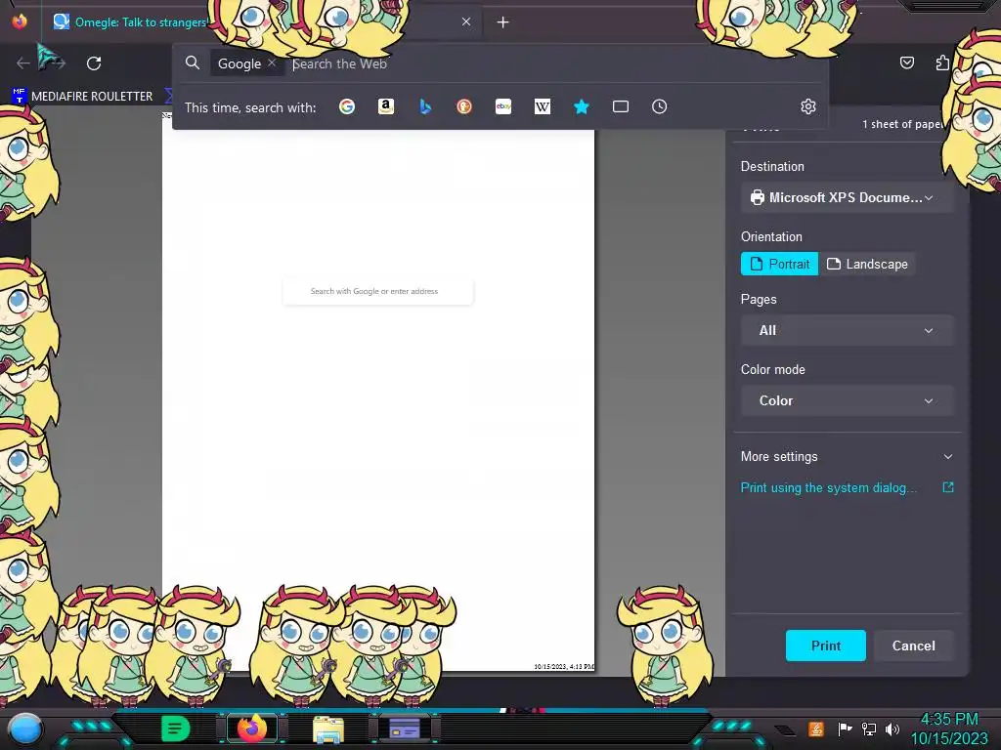Search this time with Bing icon
The height and width of the screenshot is (750, 1001).
coord(425,106)
